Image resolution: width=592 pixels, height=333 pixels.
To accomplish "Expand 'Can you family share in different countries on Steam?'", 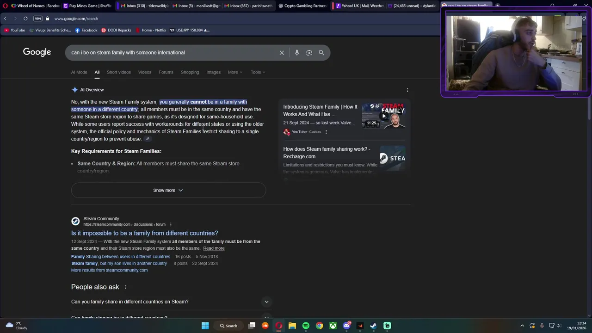I will pyautogui.click(x=171, y=302).
